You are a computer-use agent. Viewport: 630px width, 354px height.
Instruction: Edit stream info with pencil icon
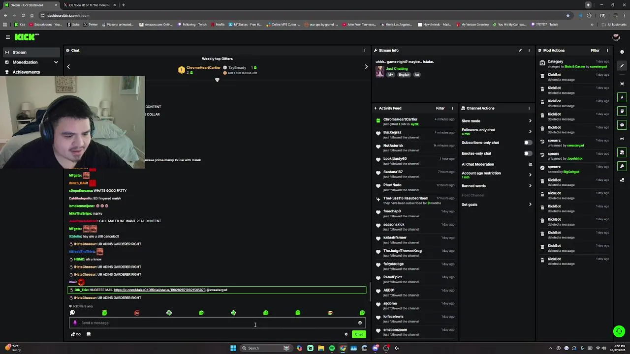(520, 51)
